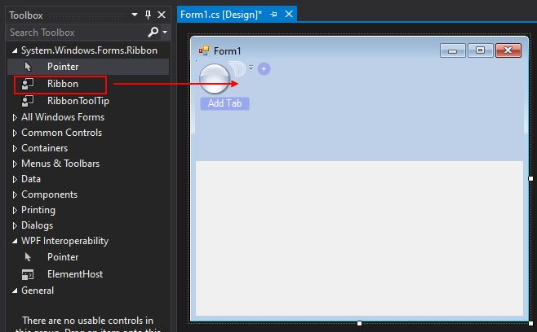This screenshot has width=537, height=332.
Task: Expand the Printing group
Action: tap(15, 210)
